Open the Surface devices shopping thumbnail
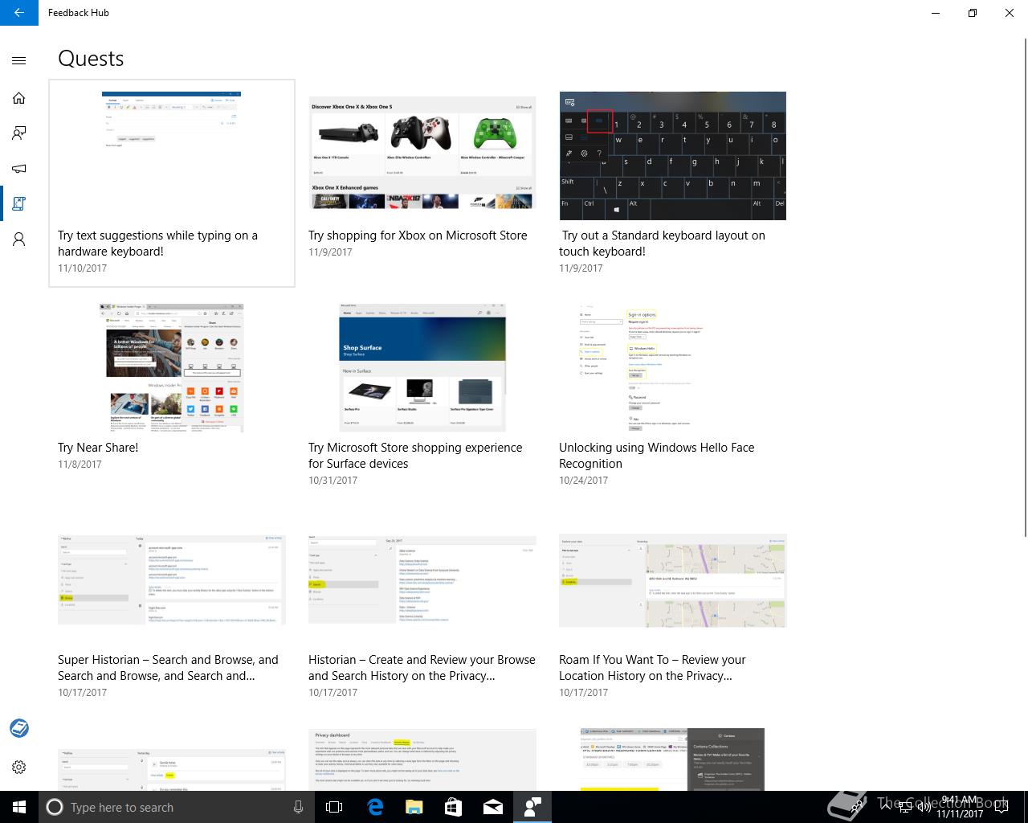The width and height of the screenshot is (1028, 823). coord(422,368)
